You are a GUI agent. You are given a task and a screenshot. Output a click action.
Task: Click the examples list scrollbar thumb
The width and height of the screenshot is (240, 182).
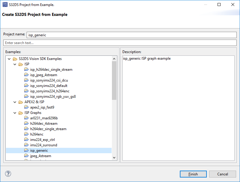(114, 80)
